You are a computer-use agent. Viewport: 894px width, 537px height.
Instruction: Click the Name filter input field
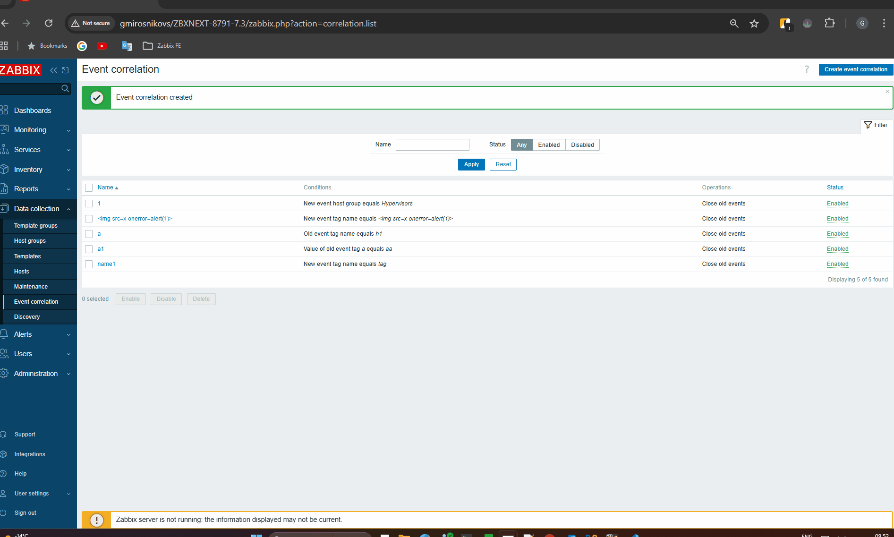point(432,145)
